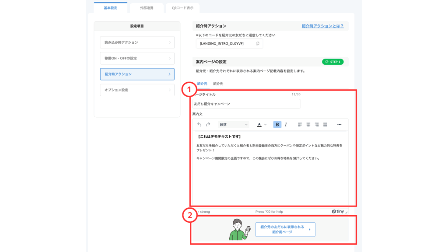The image size is (448, 252).
Task: Justify text in the editor
Action: 325,125
